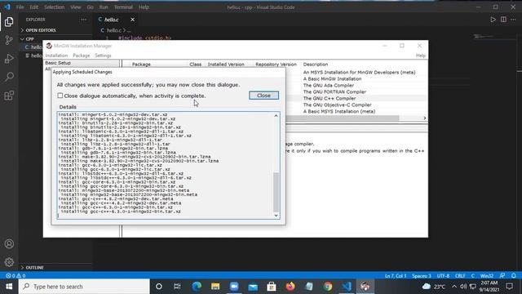Collapse the CPP folder section
This screenshot has height=294, width=522.
point(27,39)
